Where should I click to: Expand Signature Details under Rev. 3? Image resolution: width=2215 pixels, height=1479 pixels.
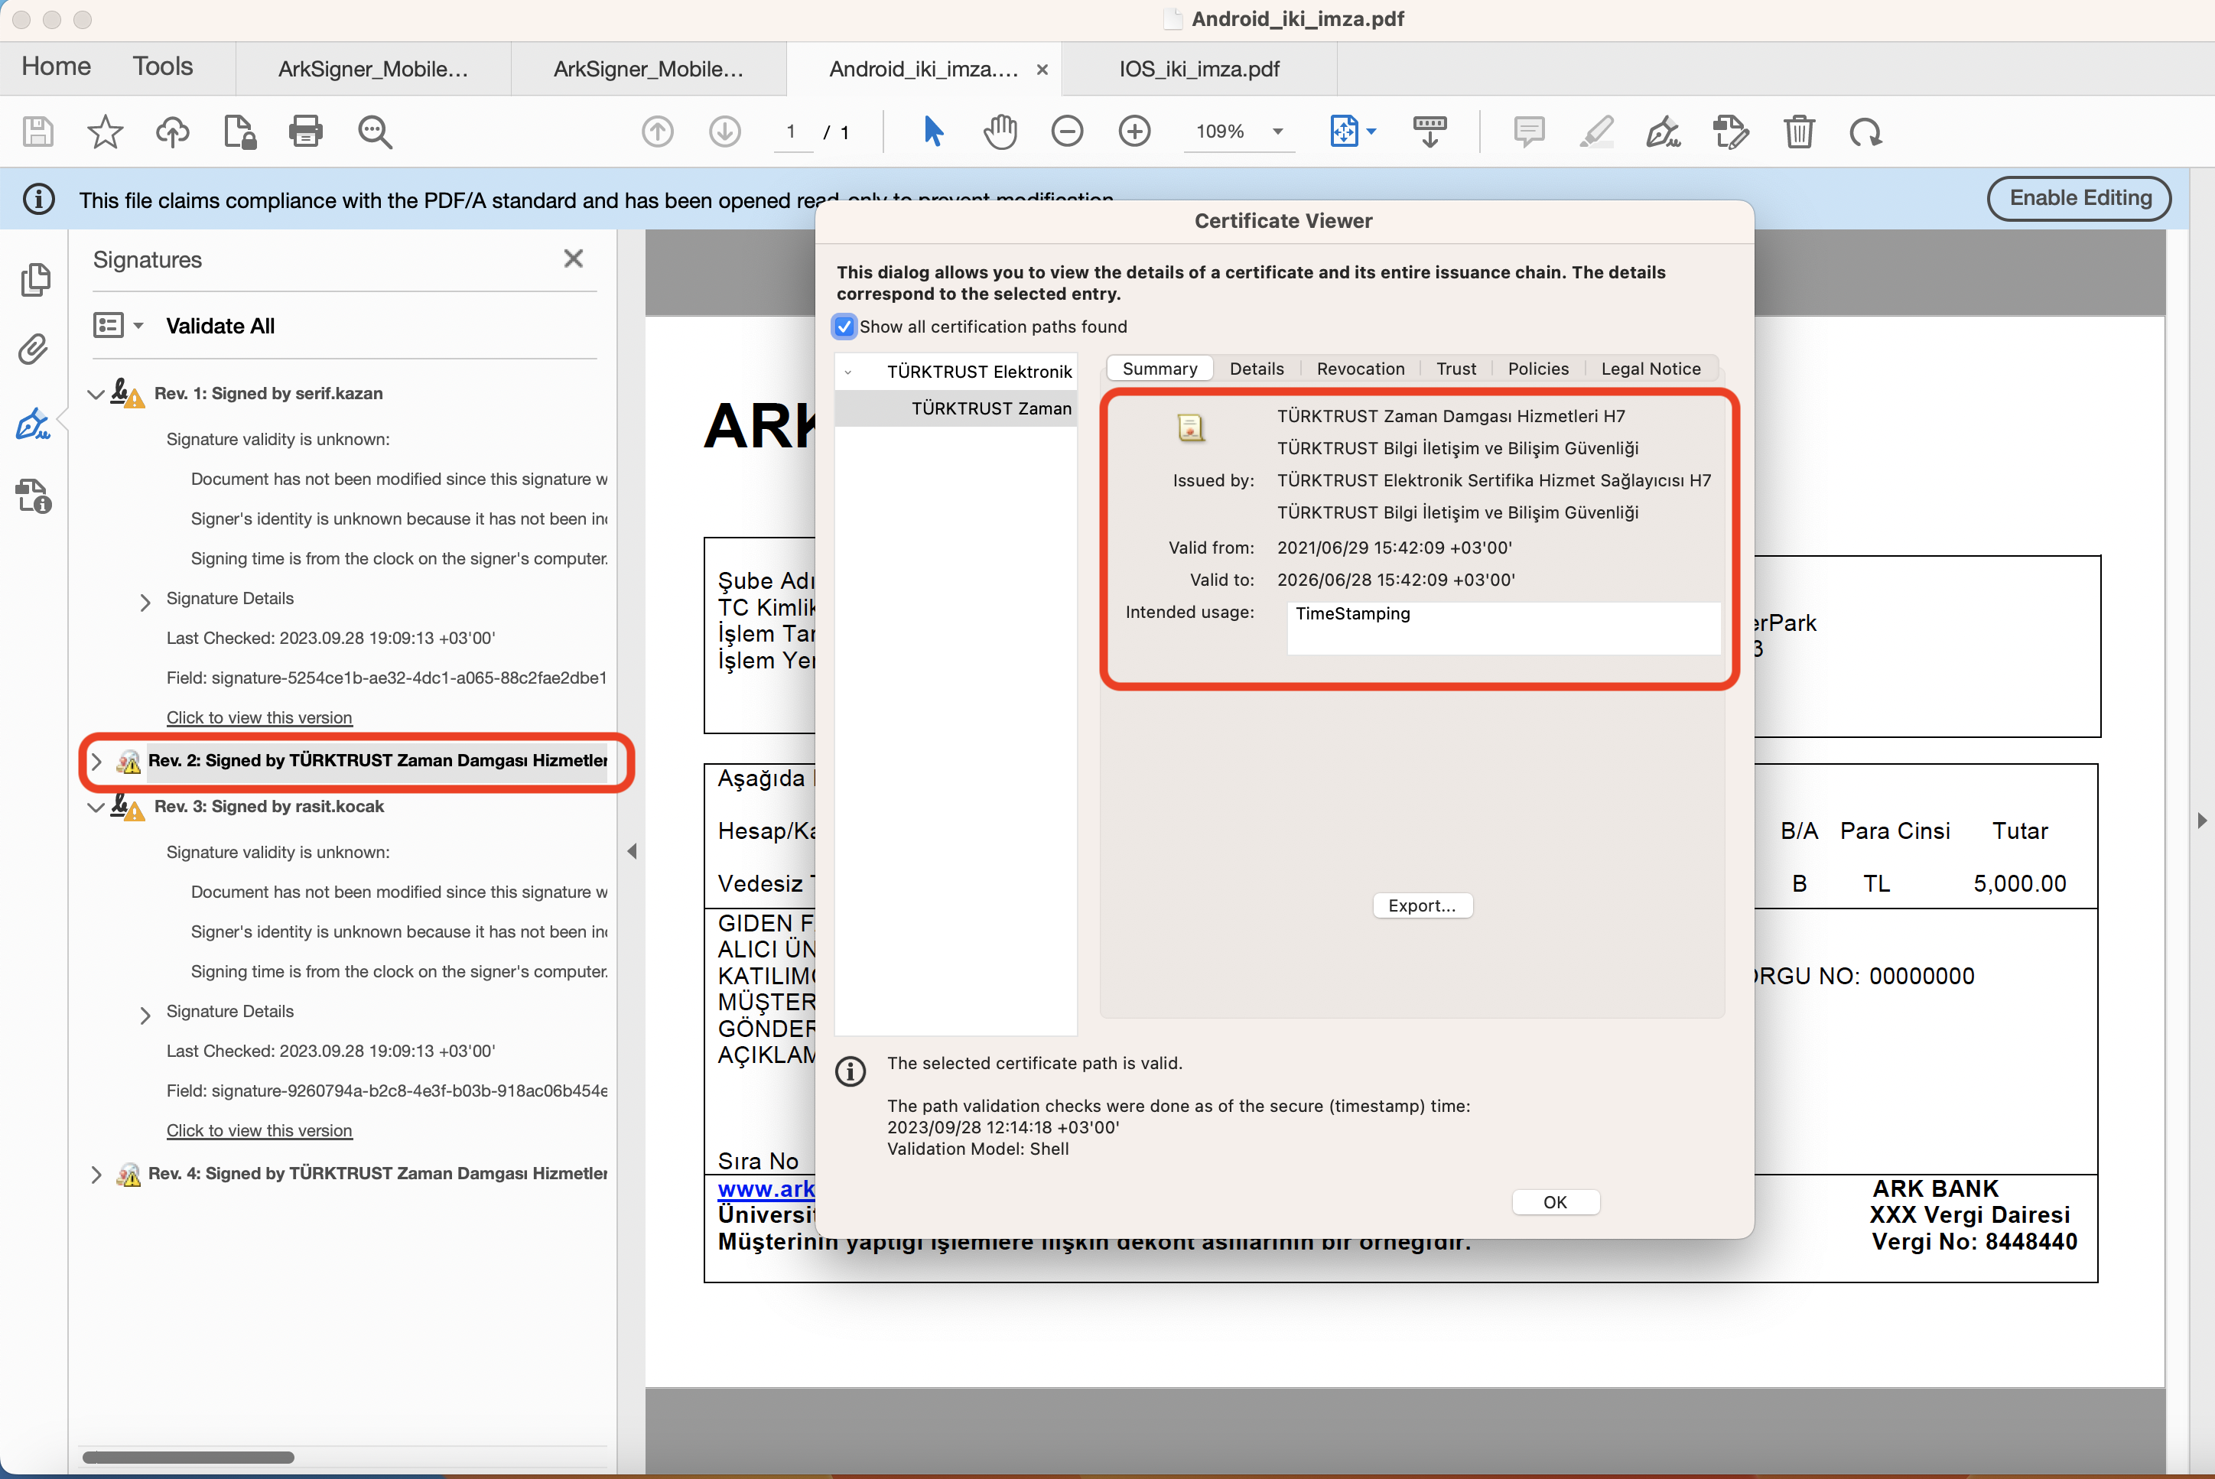click(x=145, y=1015)
